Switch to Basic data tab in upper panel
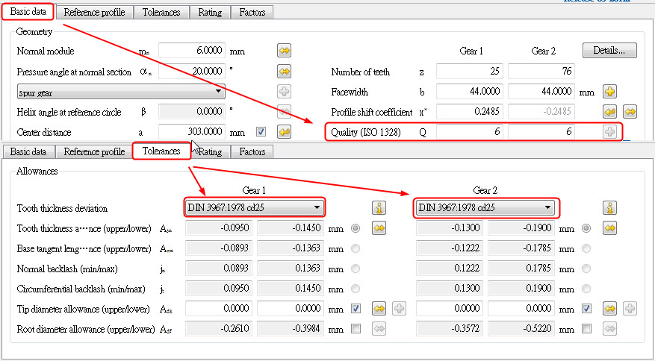Screen dimensions: 655x361 pos(28,12)
